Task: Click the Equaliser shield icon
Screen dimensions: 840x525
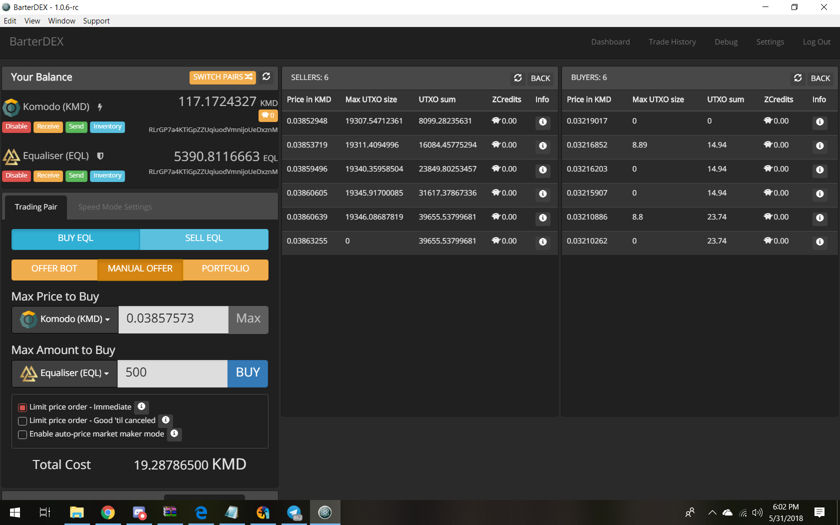Action: pyautogui.click(x=100, y=156)
